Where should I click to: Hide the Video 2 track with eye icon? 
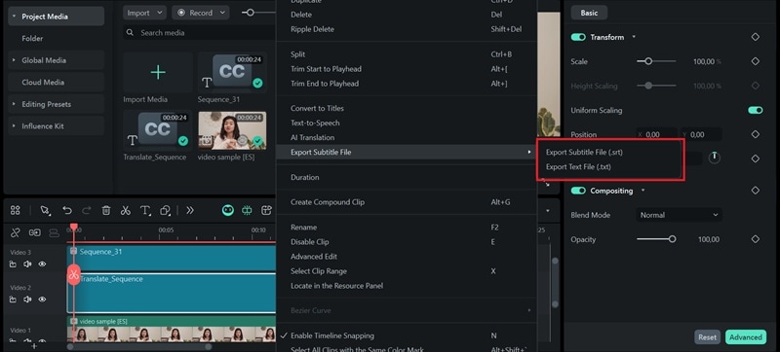click(x=42, y=299)
